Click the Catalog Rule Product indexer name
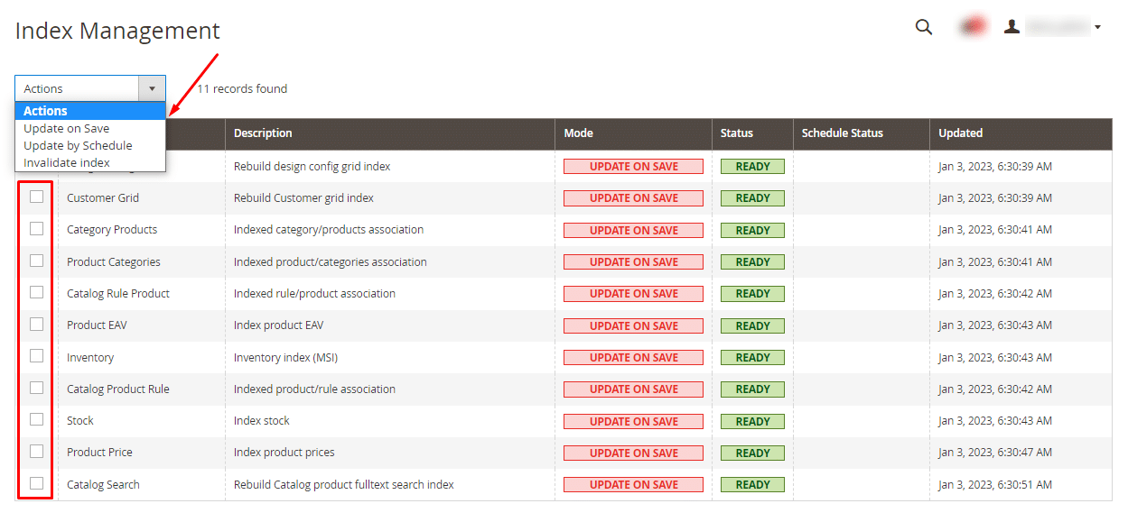Viewport: 1128px width, 522px height. [x=117, y=293]
